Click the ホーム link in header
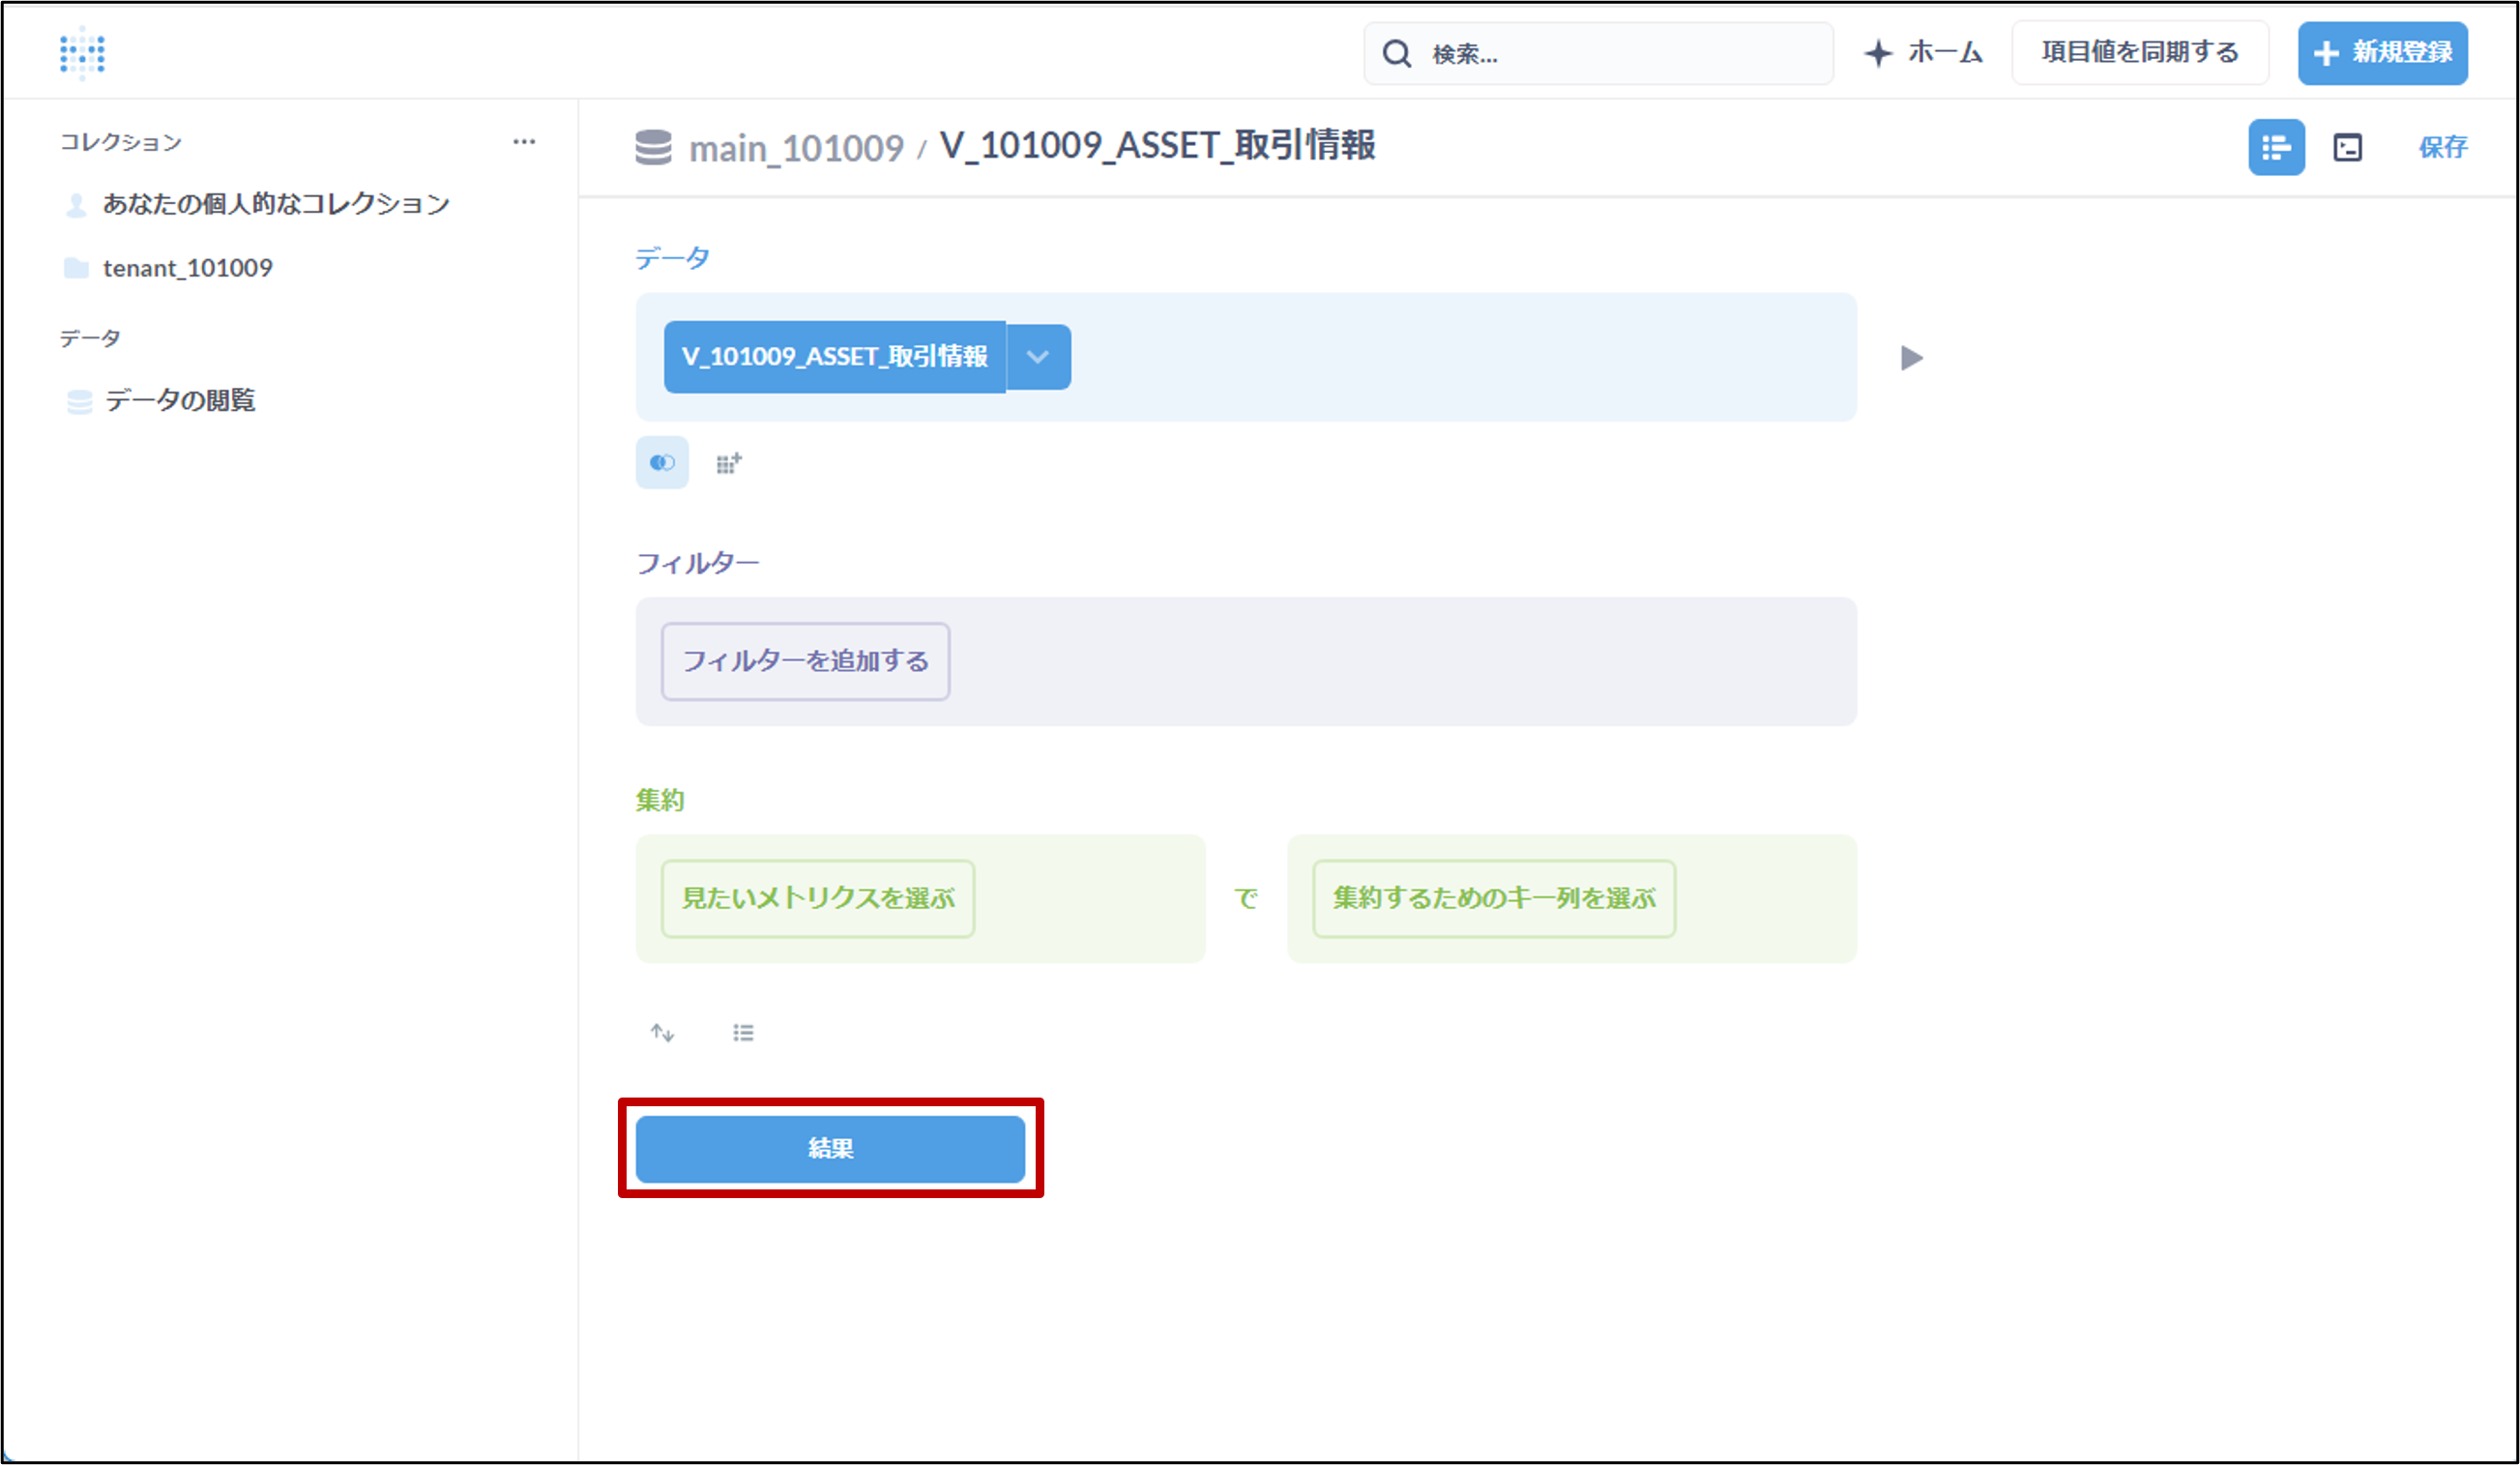This screenshot has height=1465, width=2520. pyautogui.click(x=1924, y=52)
